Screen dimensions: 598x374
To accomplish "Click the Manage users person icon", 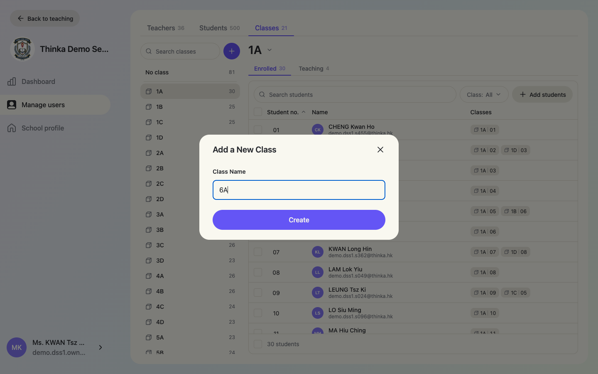I will pyautogui.click(x=12, y=105).
